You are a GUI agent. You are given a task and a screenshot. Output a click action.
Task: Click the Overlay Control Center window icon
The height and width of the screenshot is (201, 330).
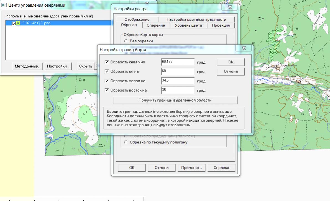point(4,5)
